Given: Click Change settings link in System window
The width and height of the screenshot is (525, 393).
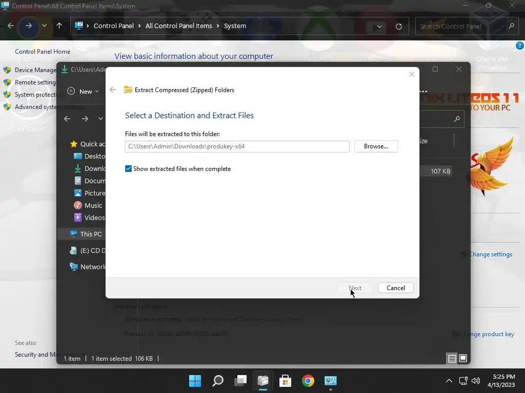Looking at the screenshot, I should pyautogui.click(x=491, y=254).
